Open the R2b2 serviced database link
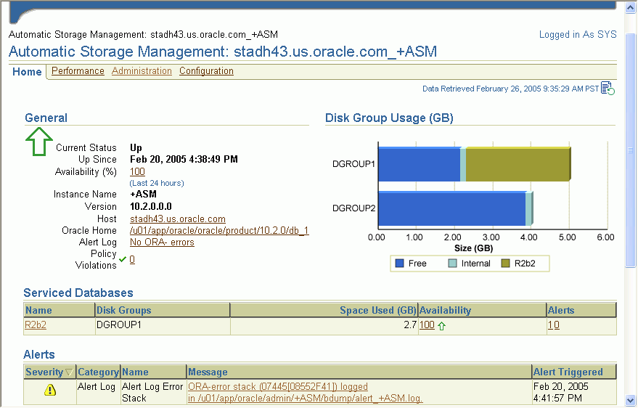Viewport: 638px width, 408px height. (36, 325)
